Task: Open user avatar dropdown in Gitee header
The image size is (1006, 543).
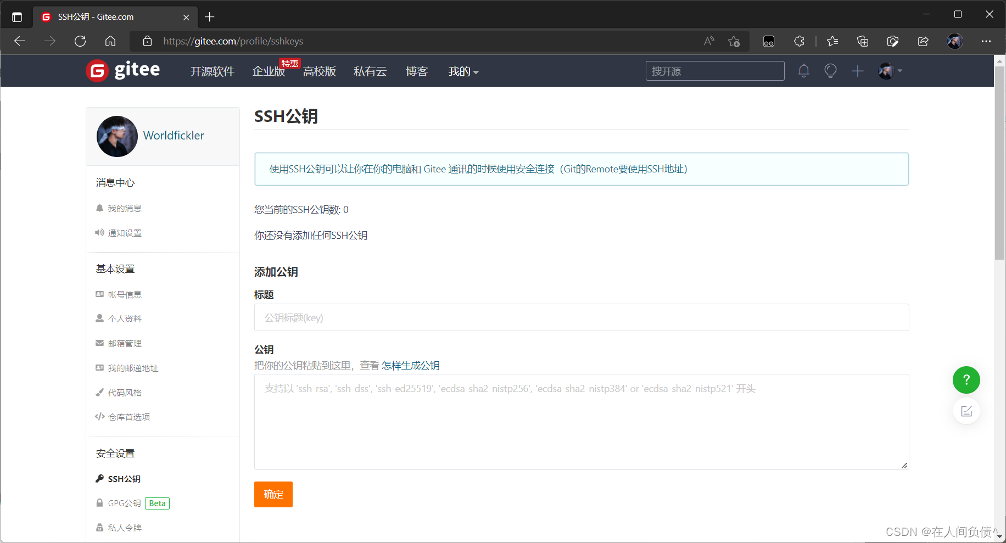Action: pyautogui.click(x=890, y=71)
